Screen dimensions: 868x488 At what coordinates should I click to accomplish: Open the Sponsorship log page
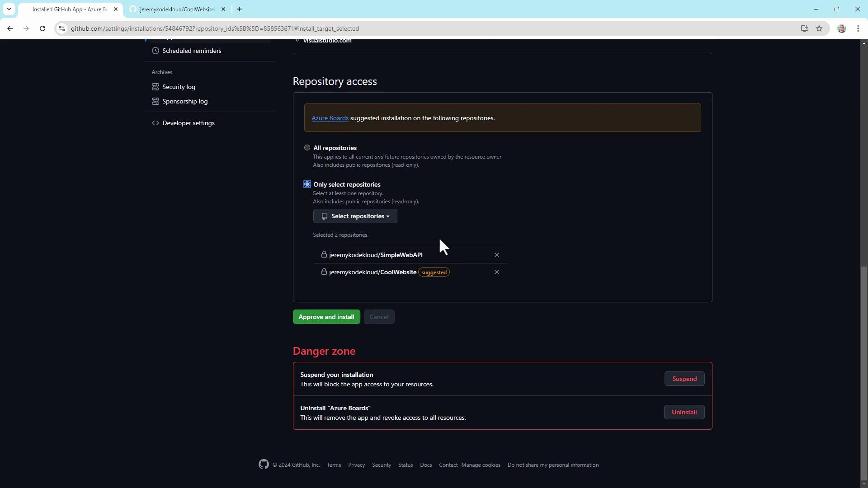[185, 101]
